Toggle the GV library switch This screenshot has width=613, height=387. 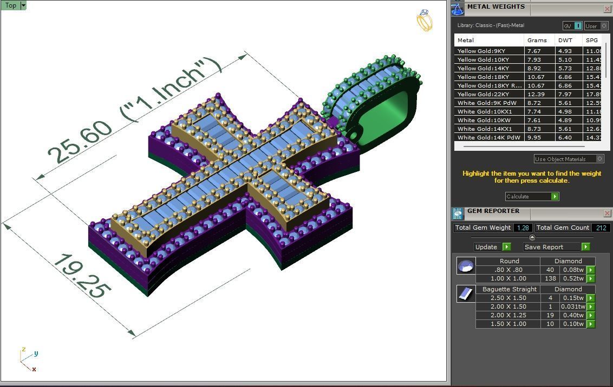578,26
